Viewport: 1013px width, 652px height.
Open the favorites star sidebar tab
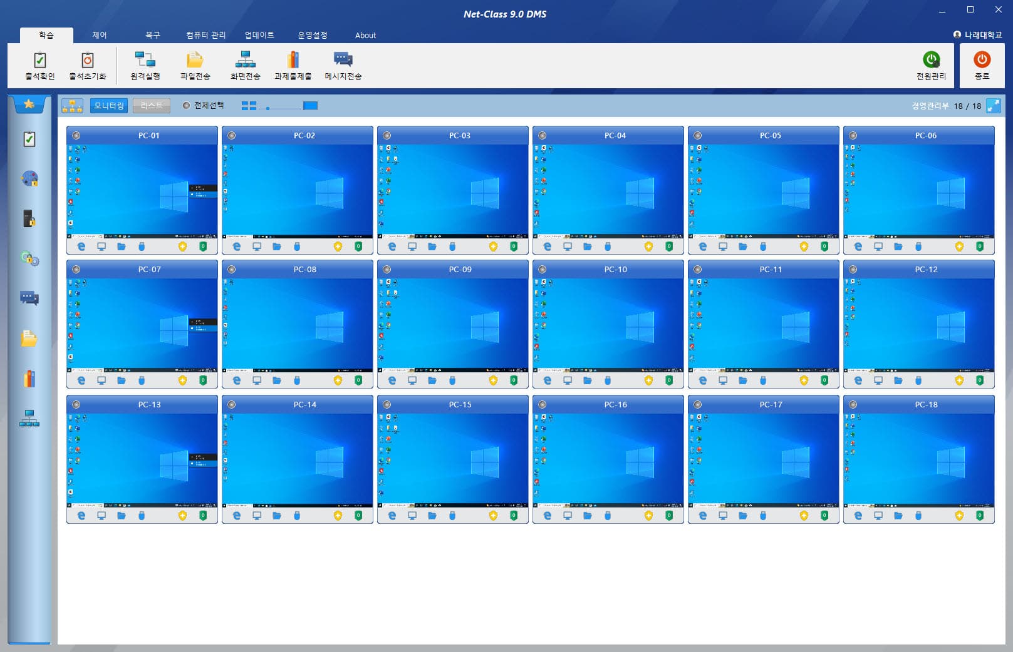(29, 104)
